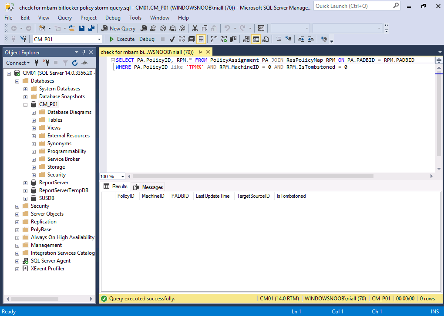Expand the Views folder
This screenshot has height=316, width=444.
pos(34,128)
